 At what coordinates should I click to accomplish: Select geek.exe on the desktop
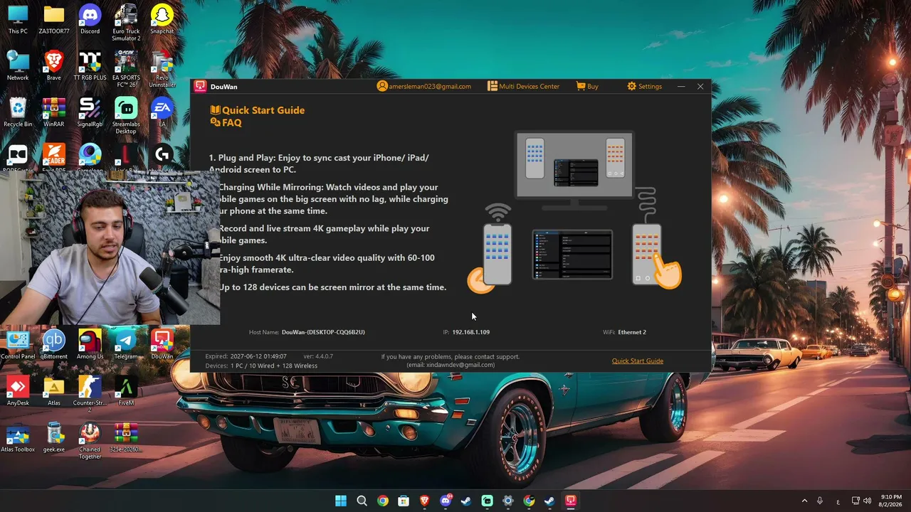pos(54,437)
